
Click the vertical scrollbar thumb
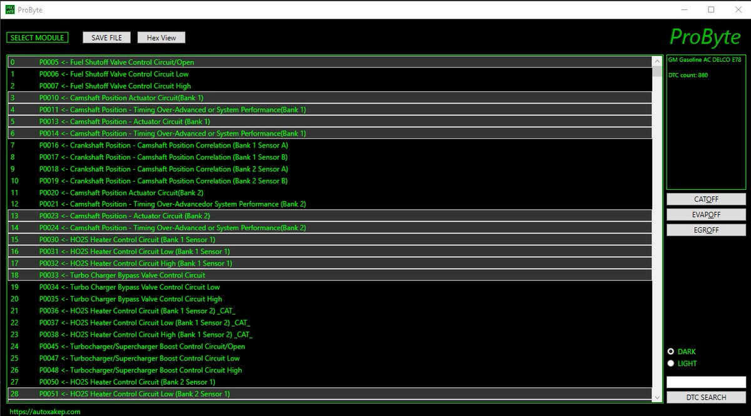click(657, 71)
